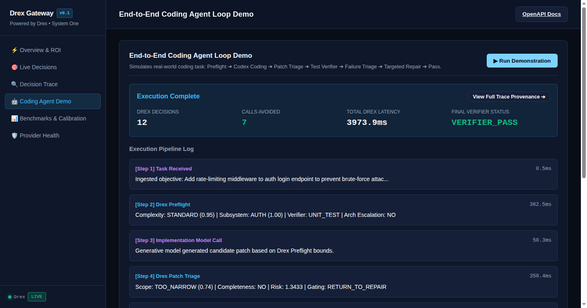
Task: Click the generated candidate patch description
Action: pos(234,251)
